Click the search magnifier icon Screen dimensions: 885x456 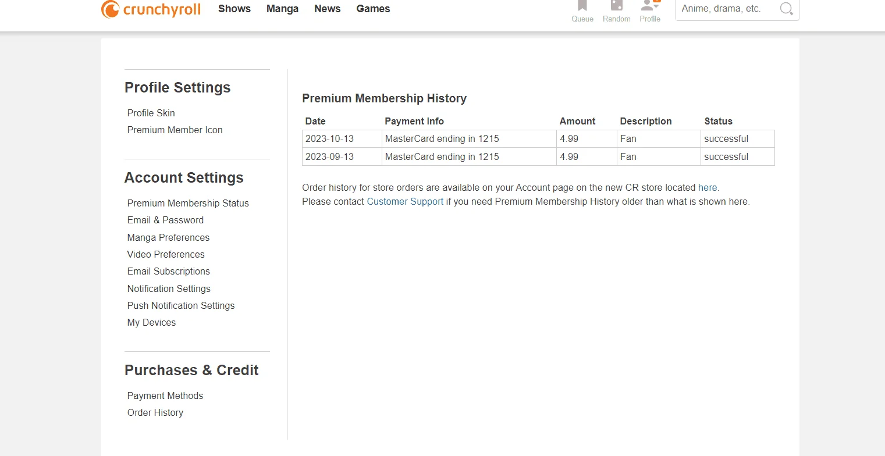coord(786,9)
